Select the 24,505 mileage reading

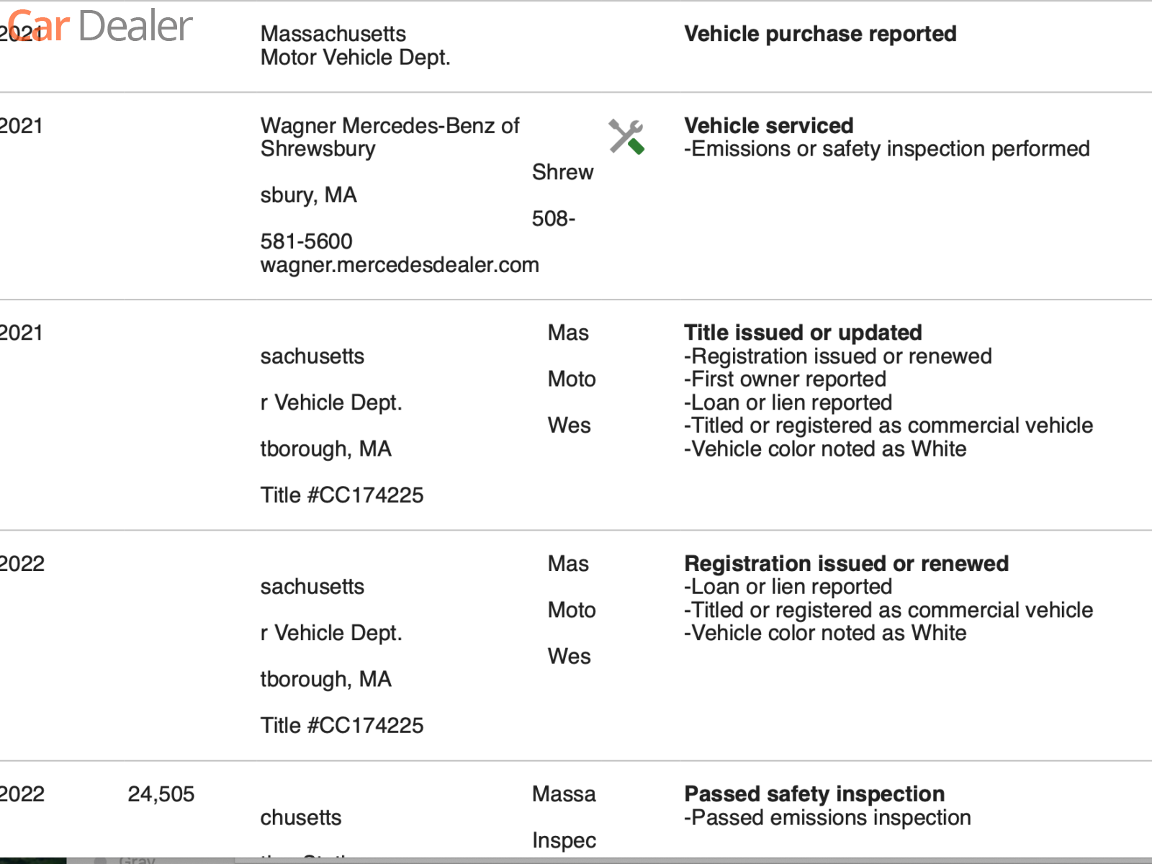pos(161,794)
